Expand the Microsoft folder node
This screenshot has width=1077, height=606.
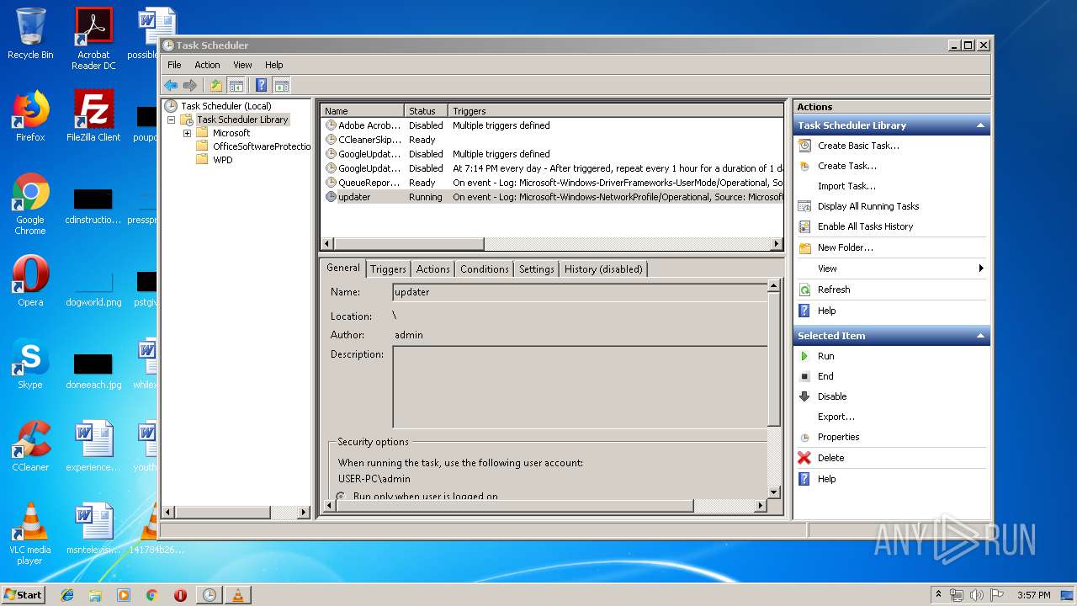click(x=187, y=133)
